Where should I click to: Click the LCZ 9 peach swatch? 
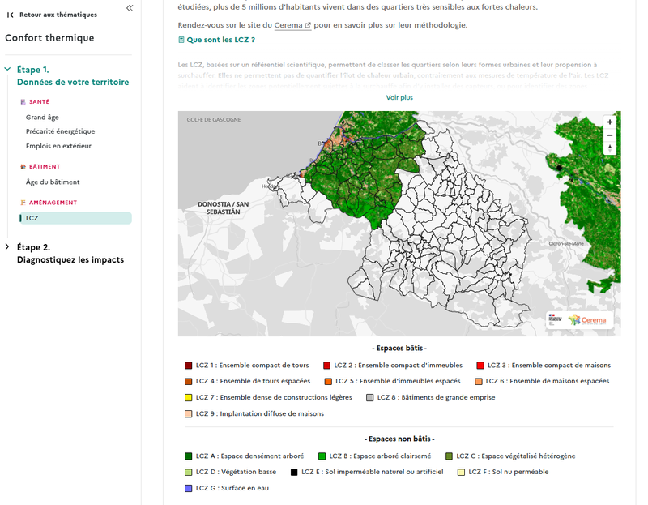coord(189,414)
